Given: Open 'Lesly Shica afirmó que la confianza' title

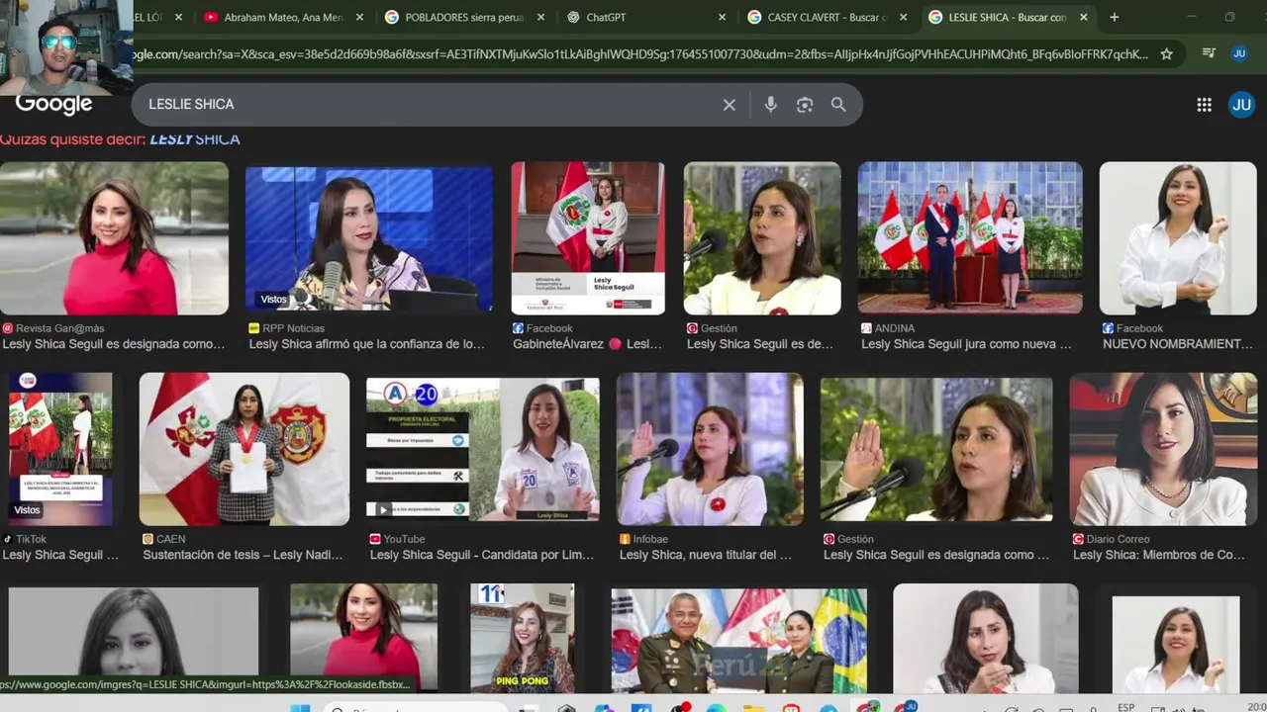Looking at the screenshot, I should click(x=367, y=344).
